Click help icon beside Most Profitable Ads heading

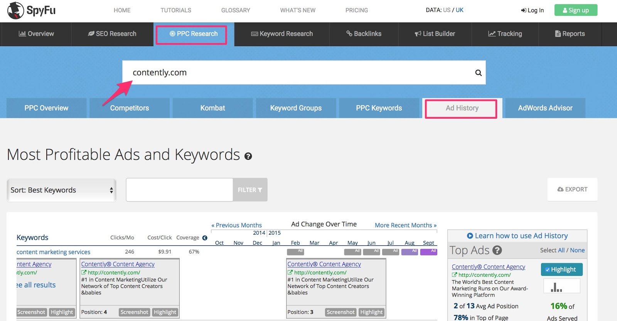[248, 156]
